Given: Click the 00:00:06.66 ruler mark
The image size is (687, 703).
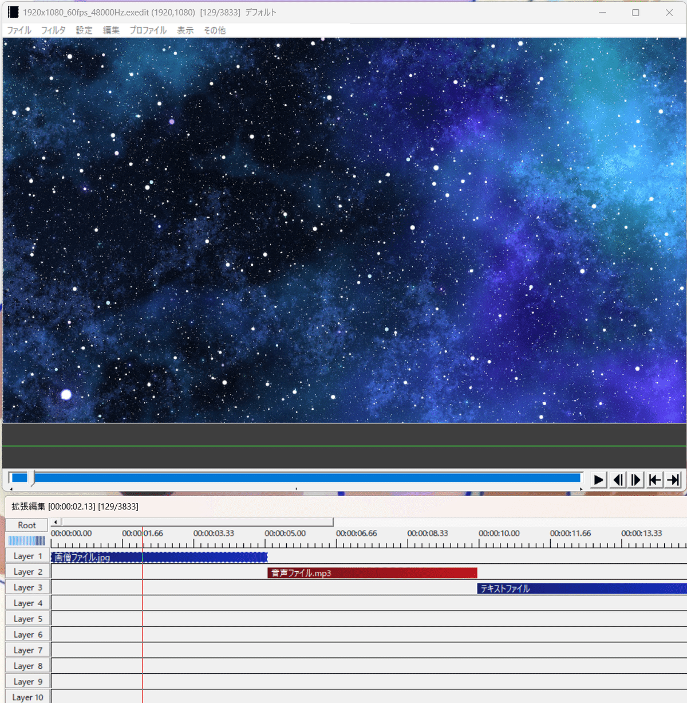Looking at the screenshot, I should (x=357, y=533).
